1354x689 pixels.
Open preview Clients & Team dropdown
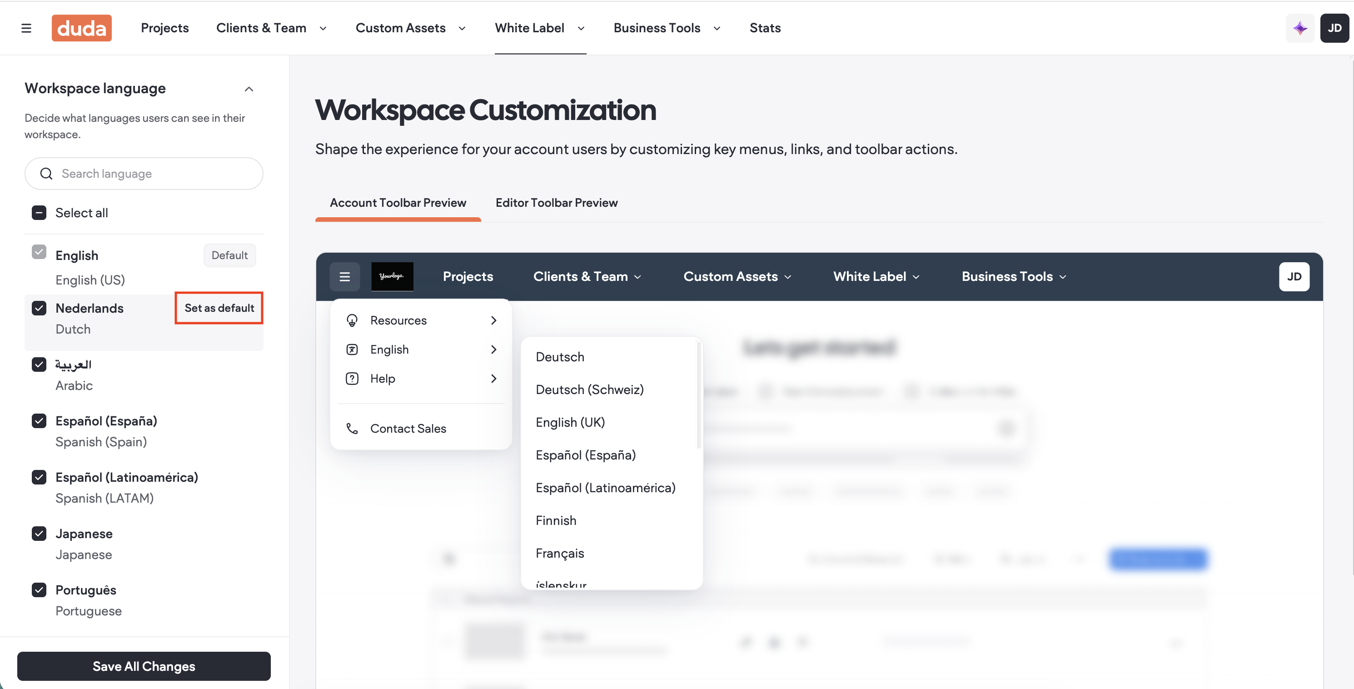click(x=587, y=277)
